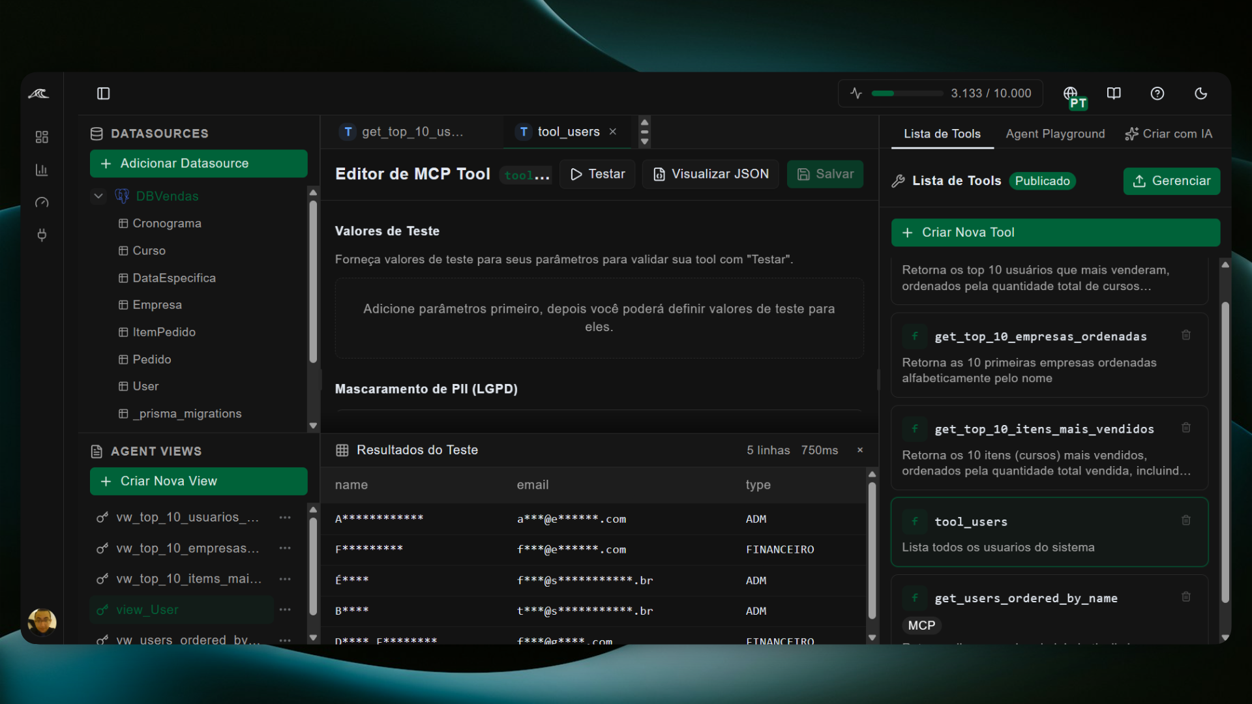Open options for vw_top_10_items_mai view
1252x704 pixels.
(285, 579)
